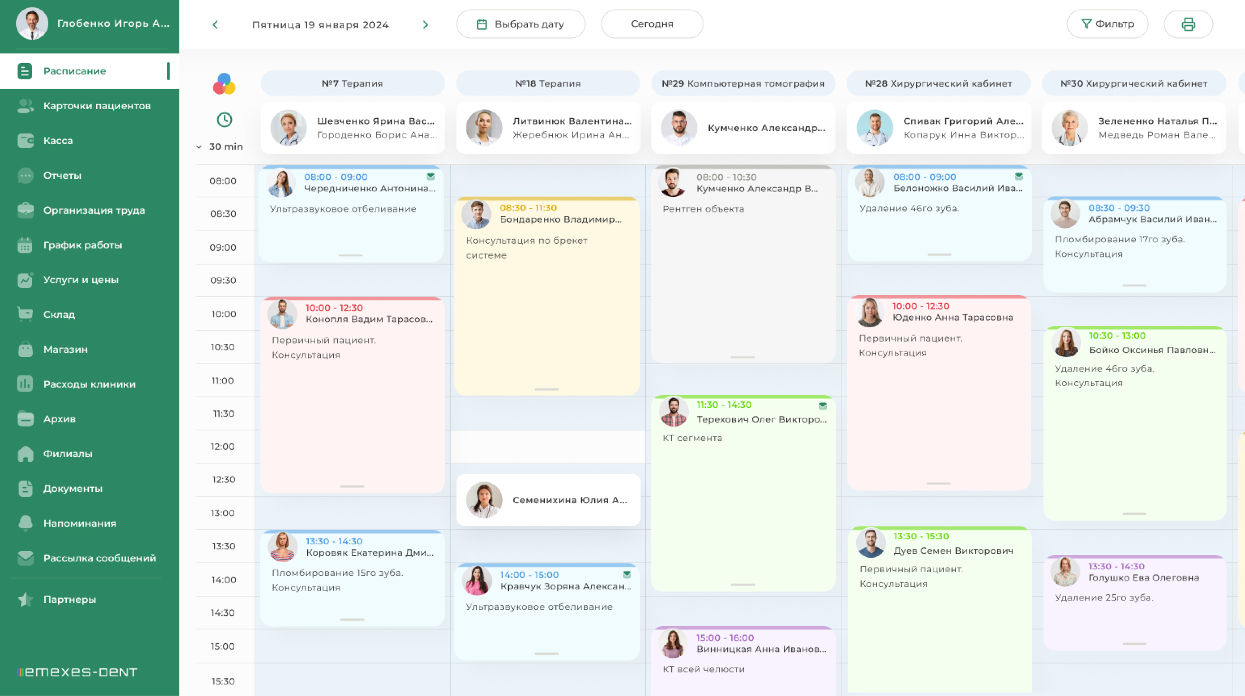Click the clock icon above time scale
The height and width of the screenshot is (696, 1245).
coord(224,119)
